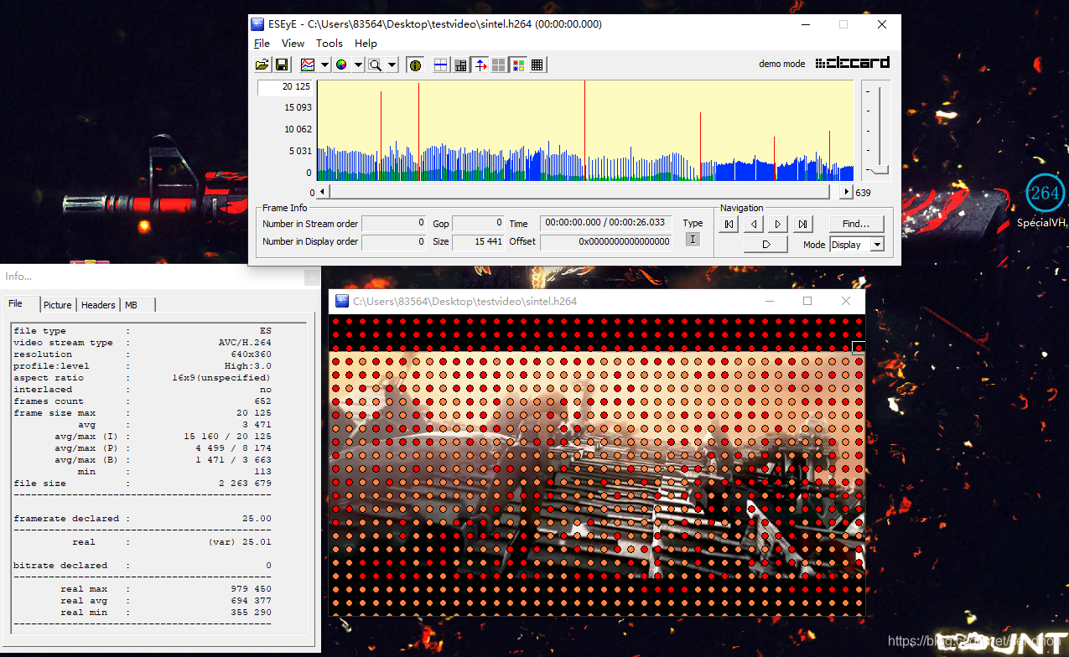Select the "video stream type" info row
The height and width of the screenshot is (657, 1069).
click(x=143, y=343)
